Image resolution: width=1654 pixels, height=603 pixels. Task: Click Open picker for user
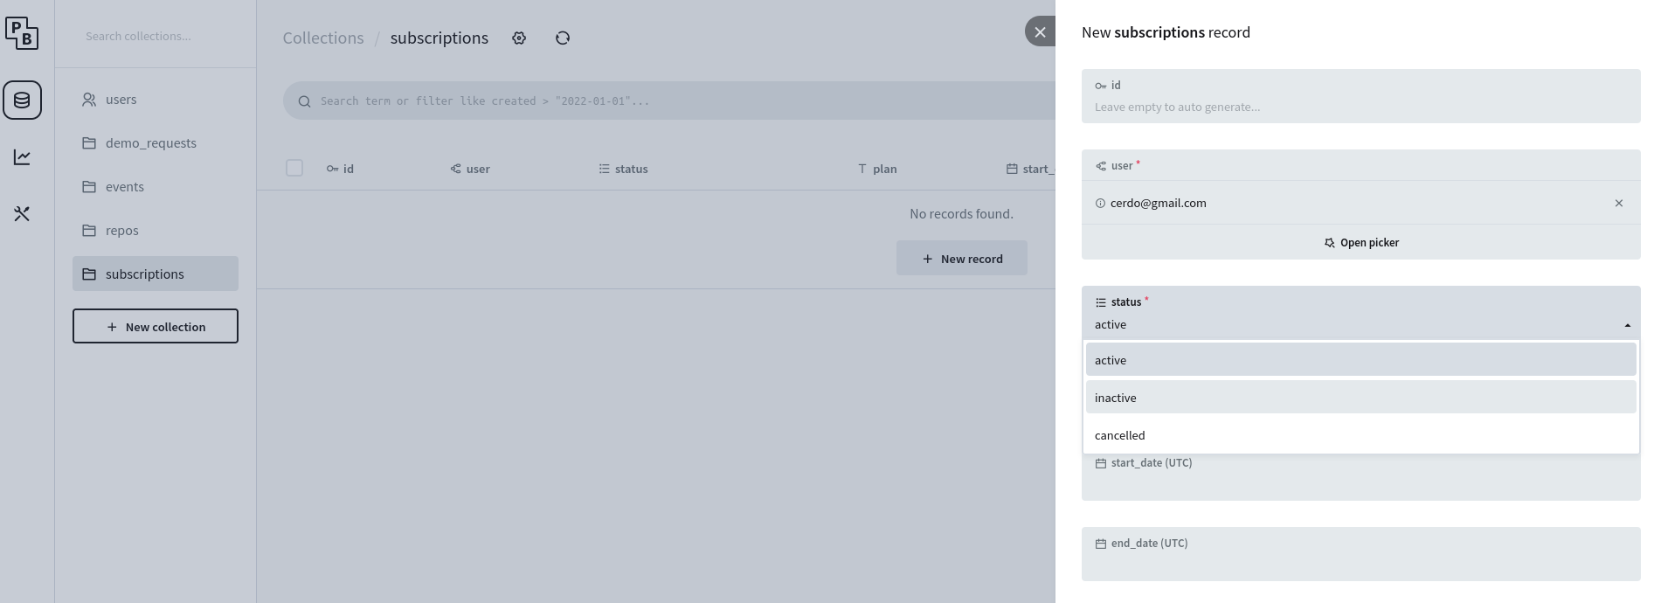pyautogui.click(x=1360, y=242)
